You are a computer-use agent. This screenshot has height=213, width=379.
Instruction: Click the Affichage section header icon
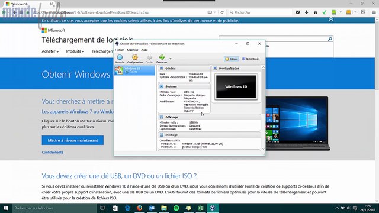[162, 117]
